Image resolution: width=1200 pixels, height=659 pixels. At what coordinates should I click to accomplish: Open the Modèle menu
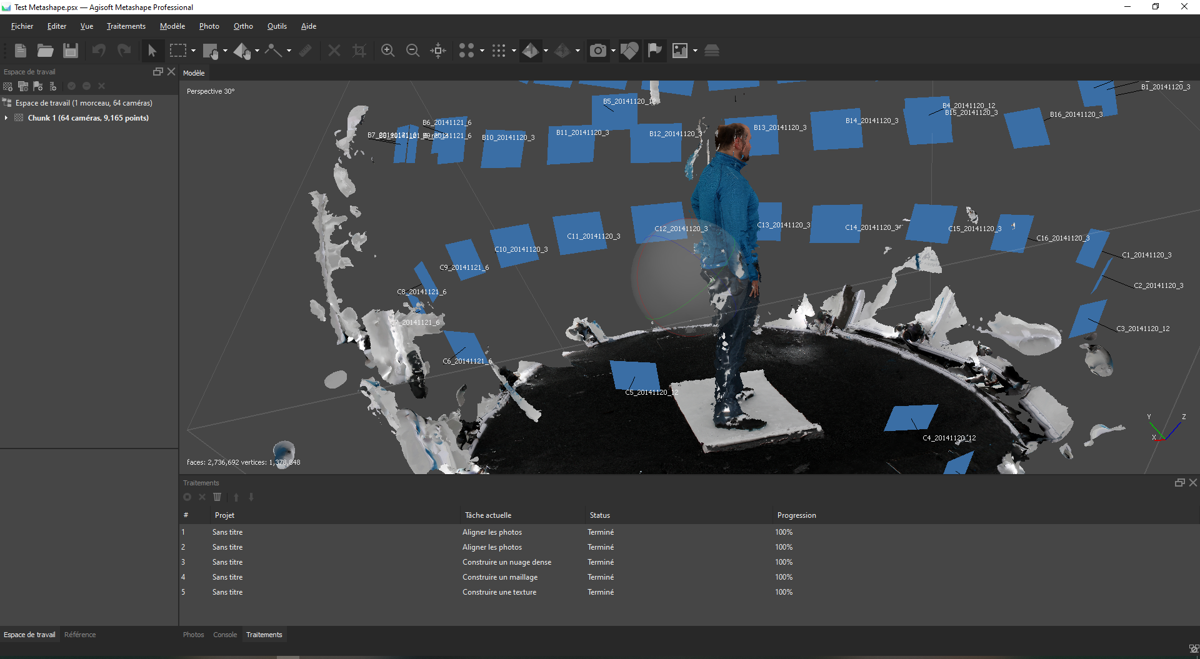click(x=172, y=26)
